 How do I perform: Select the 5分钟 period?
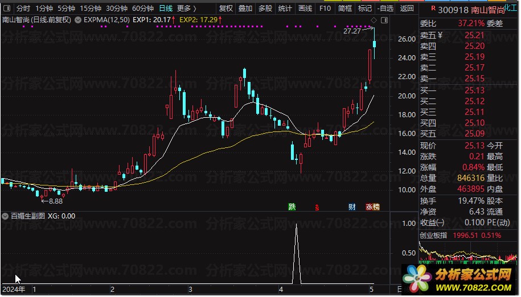pyautogui.click(x=66, y=9)
